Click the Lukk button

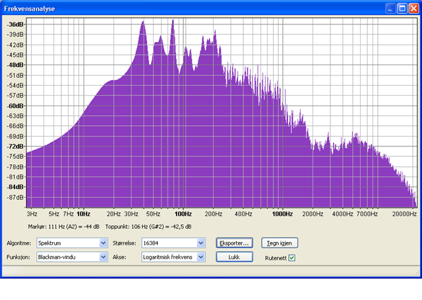(x=234, y=257)
